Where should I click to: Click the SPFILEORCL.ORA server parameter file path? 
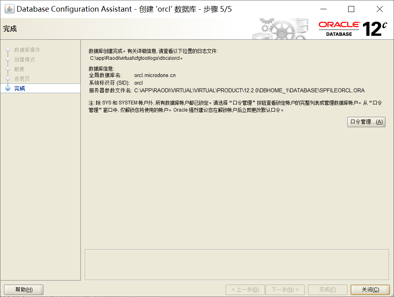click(x=249, y=90)
